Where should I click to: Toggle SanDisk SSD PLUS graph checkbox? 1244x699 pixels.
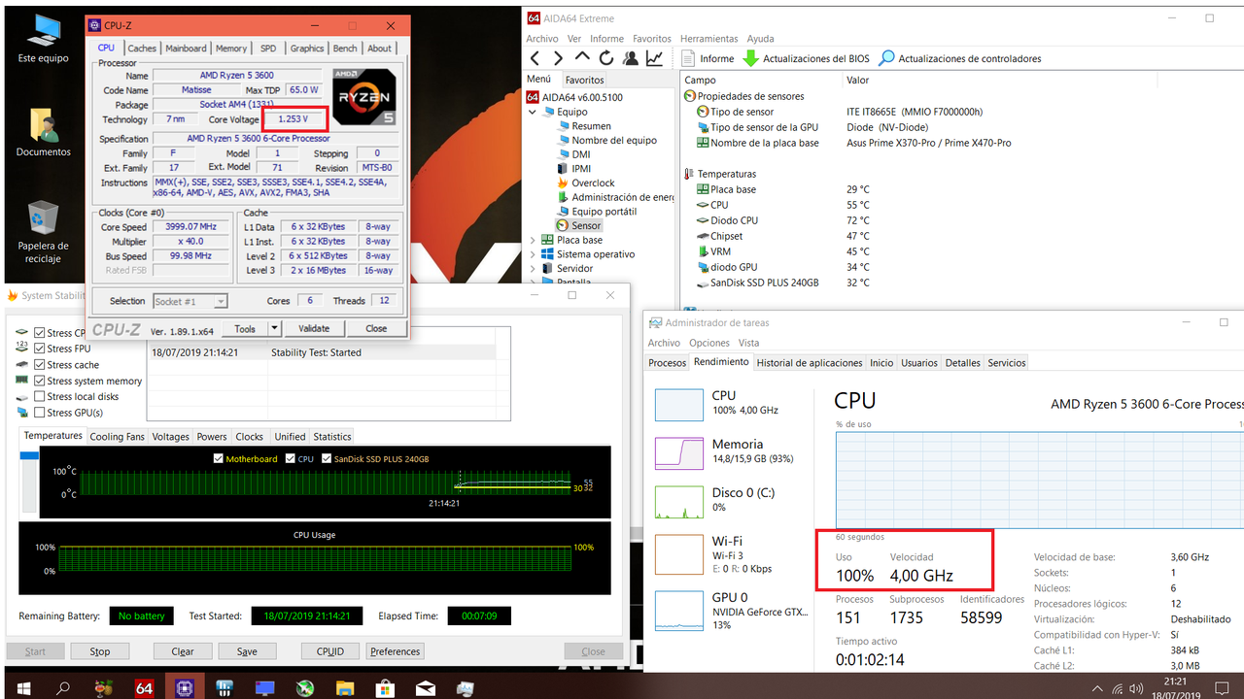pyautogui.click(x=327, y=458)
